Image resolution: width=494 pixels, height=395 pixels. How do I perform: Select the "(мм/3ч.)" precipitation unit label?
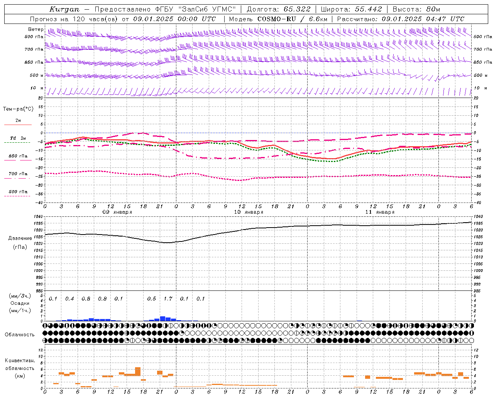point(20,296)
